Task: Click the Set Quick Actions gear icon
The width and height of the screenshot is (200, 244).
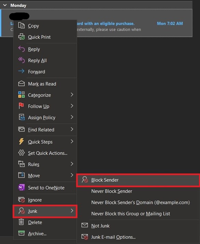Action: click(21, 153)
